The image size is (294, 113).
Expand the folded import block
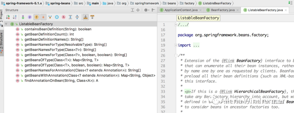[x=176, y=45]
